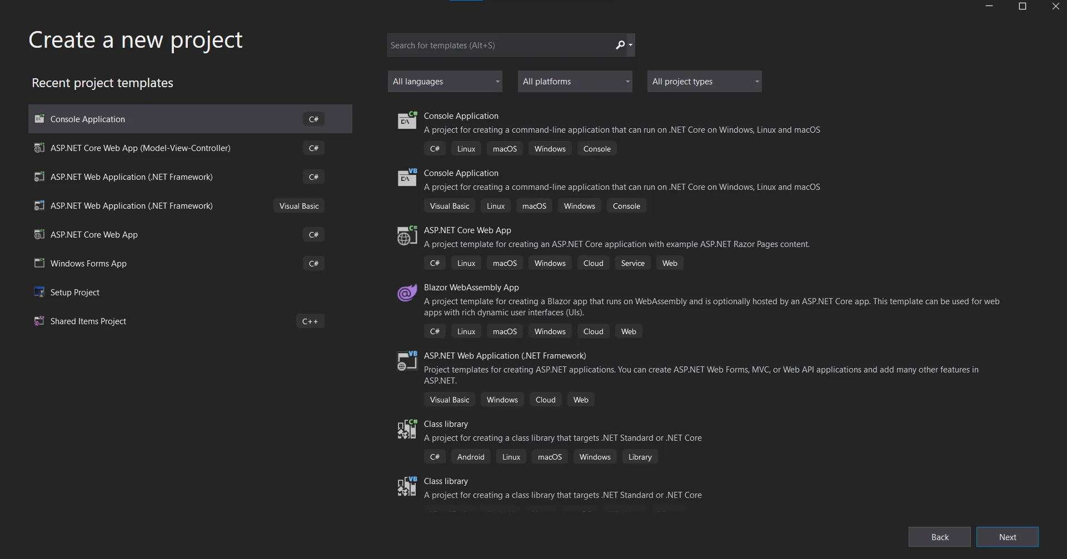Click the C# Class library template icon
This screenshot has height=559, width=1067.
[407, 429]
